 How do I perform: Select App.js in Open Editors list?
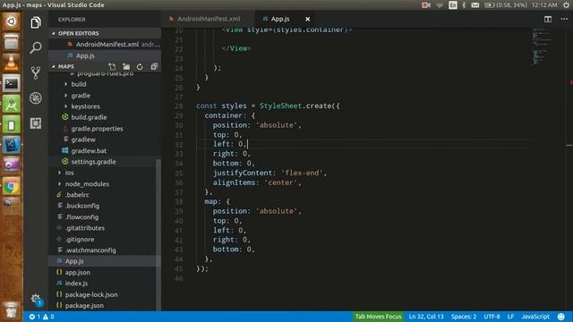(x=85, y=55)
